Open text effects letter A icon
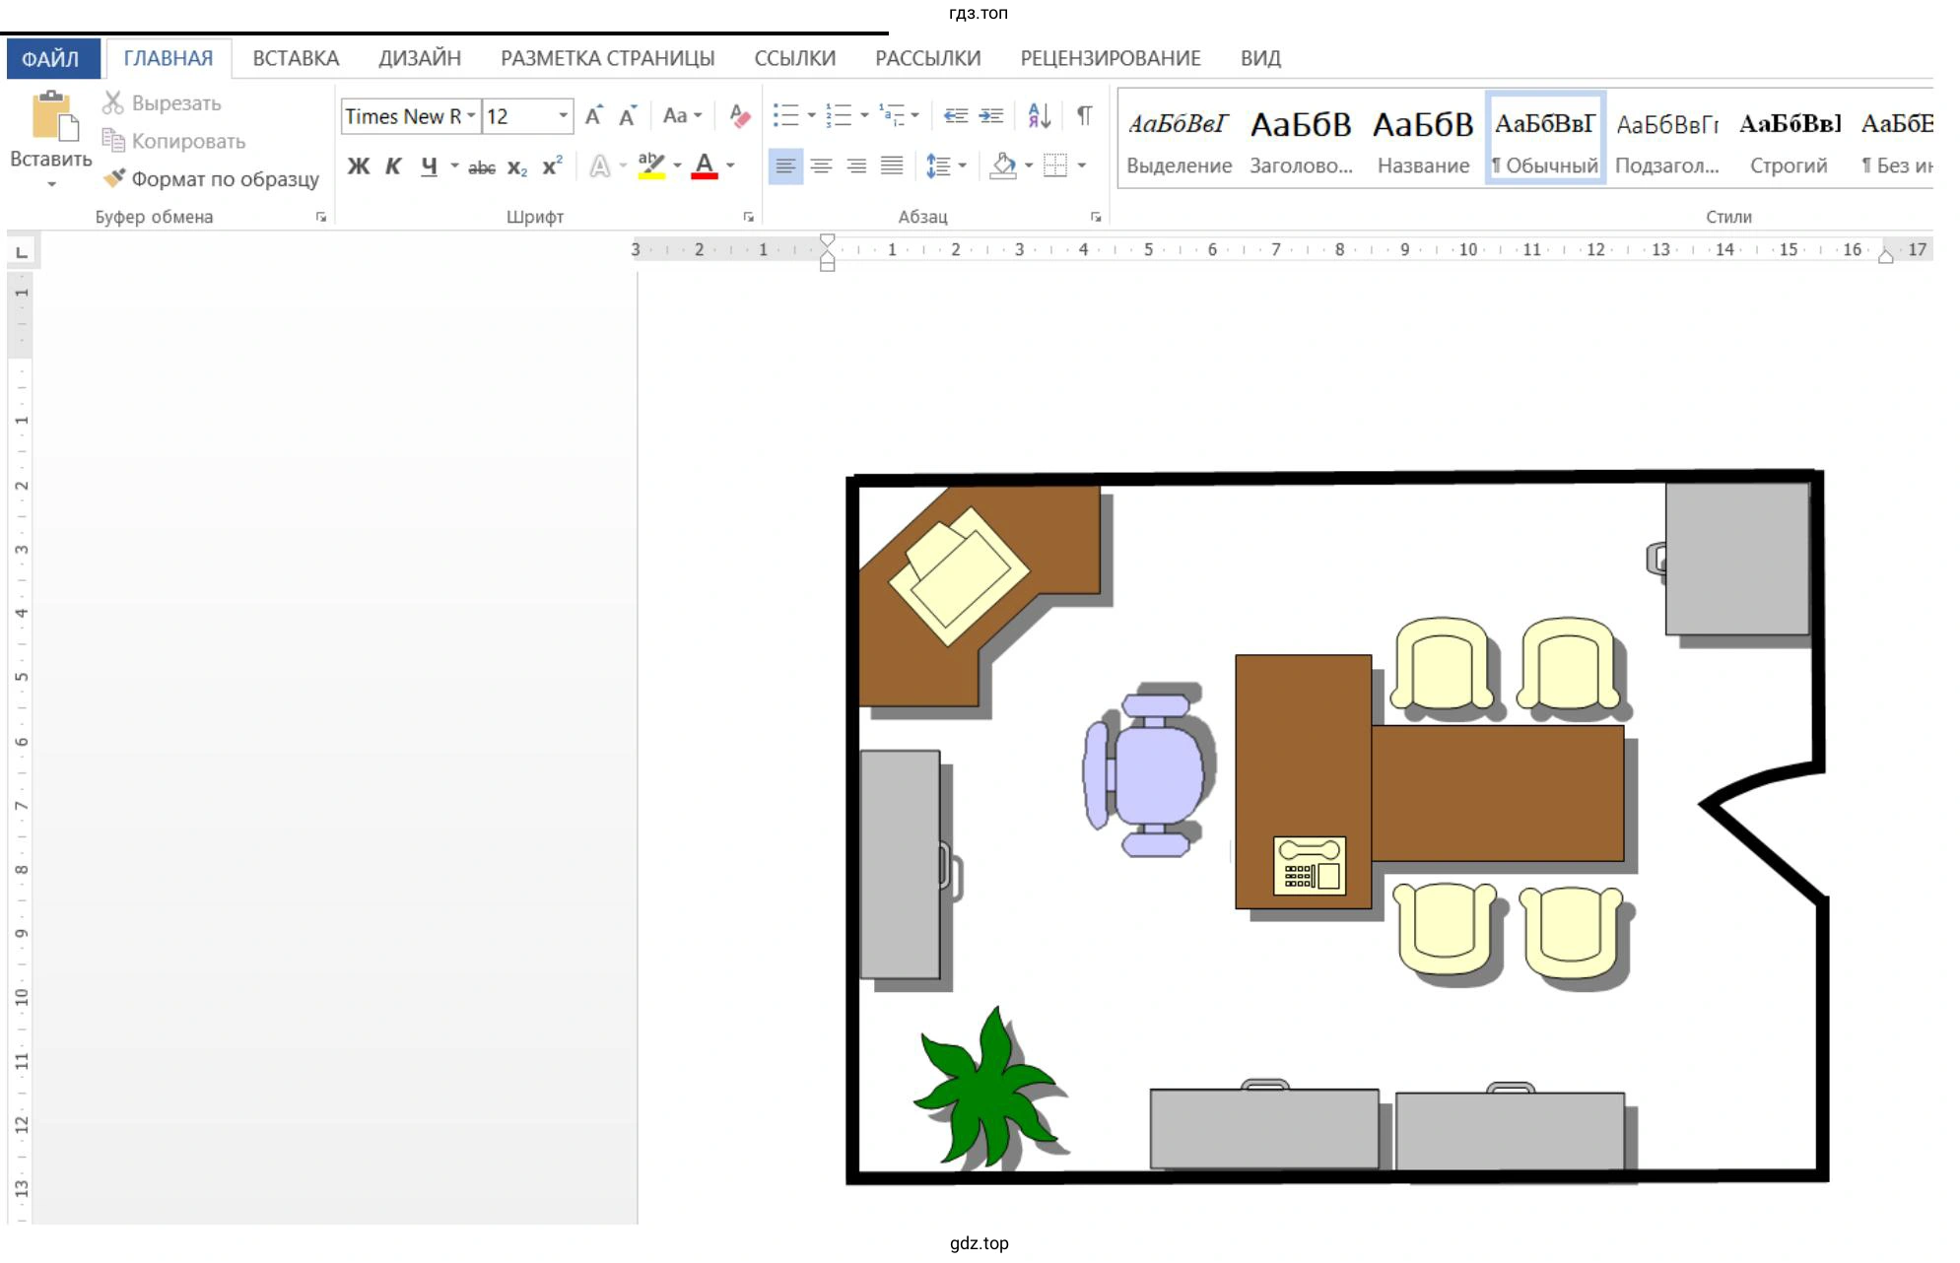The width and height of the screenshot is (1960, 1263). click(x=599, y=166)
